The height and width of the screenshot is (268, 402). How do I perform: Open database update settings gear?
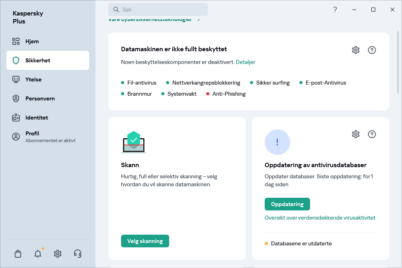pos(355,134)
